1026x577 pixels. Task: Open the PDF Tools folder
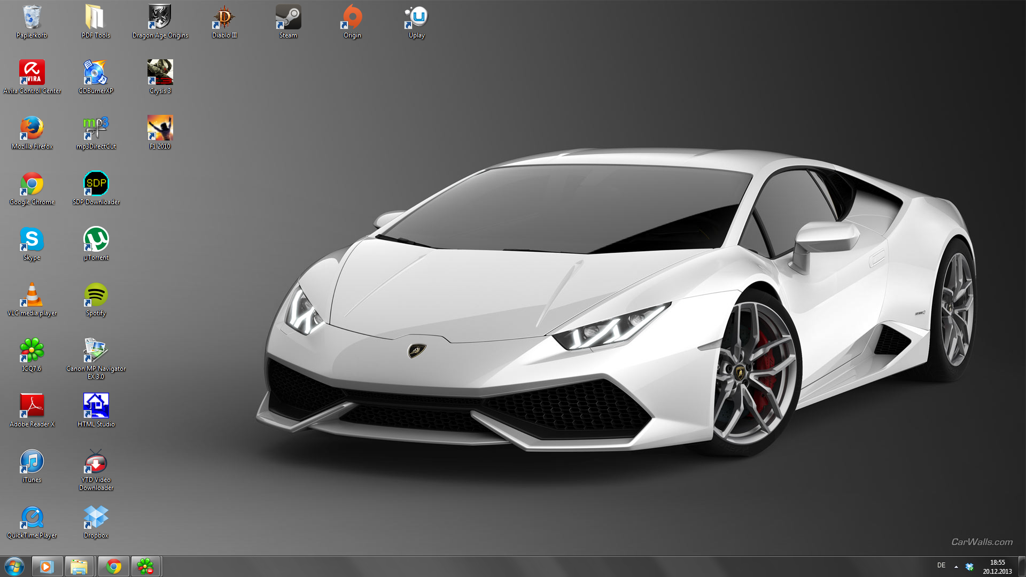[96, 22]
